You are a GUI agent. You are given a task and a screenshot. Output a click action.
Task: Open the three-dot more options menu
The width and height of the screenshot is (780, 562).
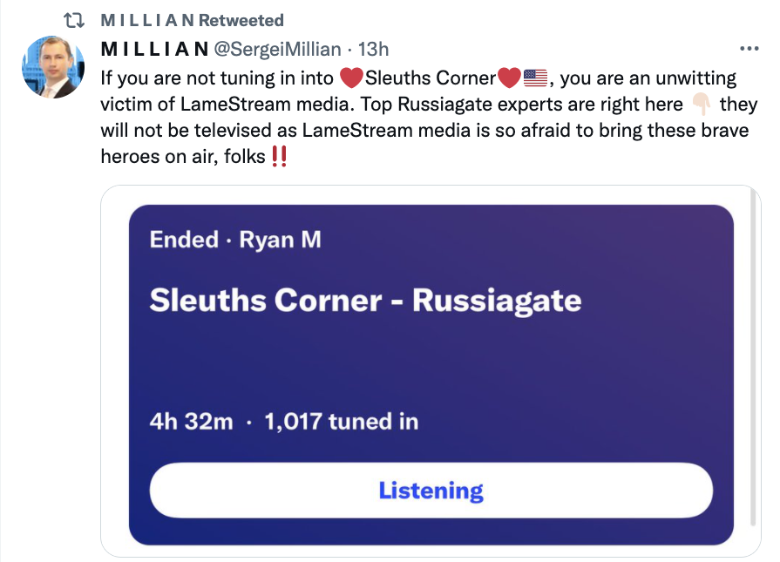coord(749,49)
